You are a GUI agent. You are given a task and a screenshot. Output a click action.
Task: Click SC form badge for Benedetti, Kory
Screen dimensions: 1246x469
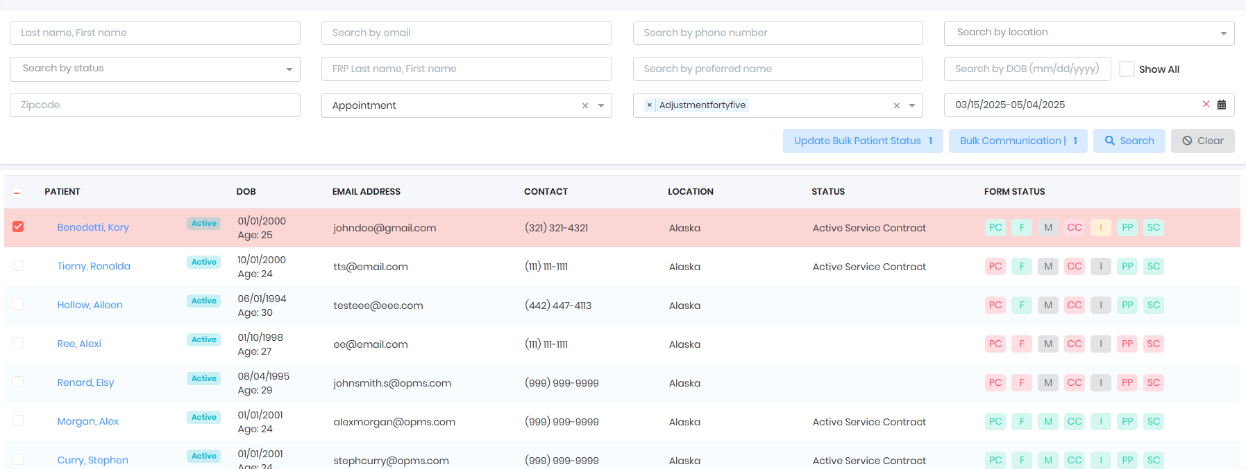1154,227
